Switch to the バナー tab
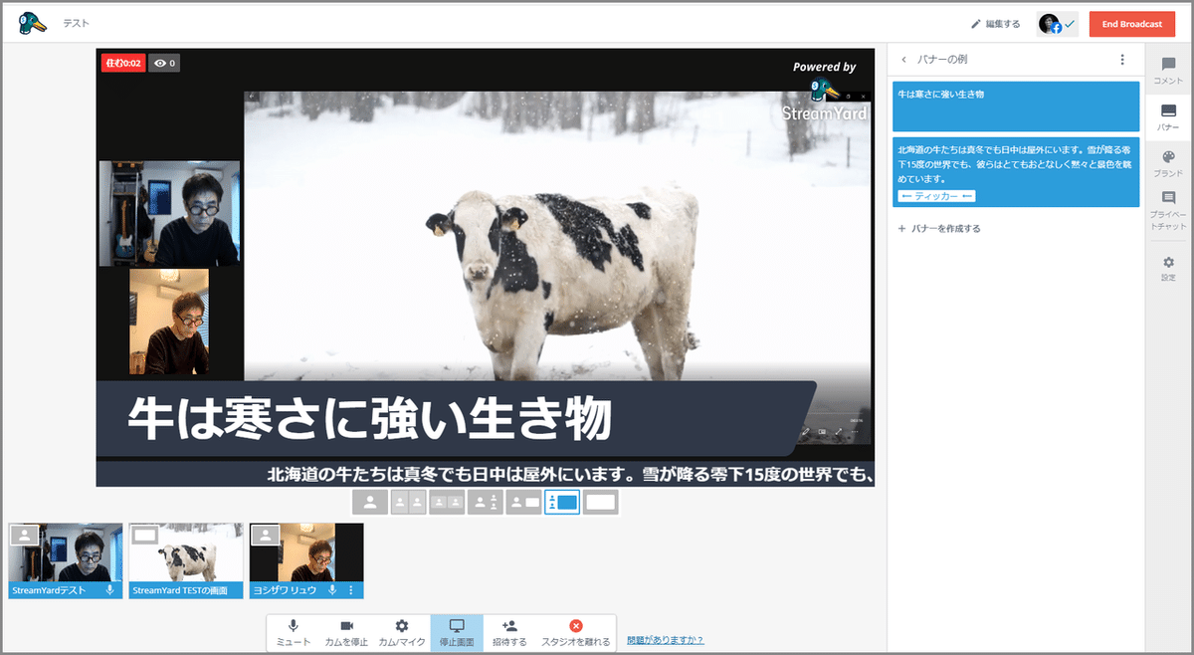1194x655 pixels. [x=1168, y=116]
